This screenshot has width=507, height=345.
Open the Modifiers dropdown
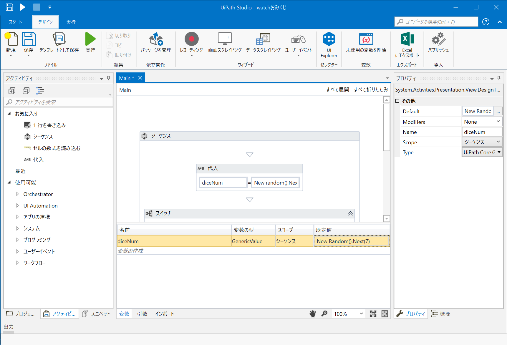click(x=498, y=122)
